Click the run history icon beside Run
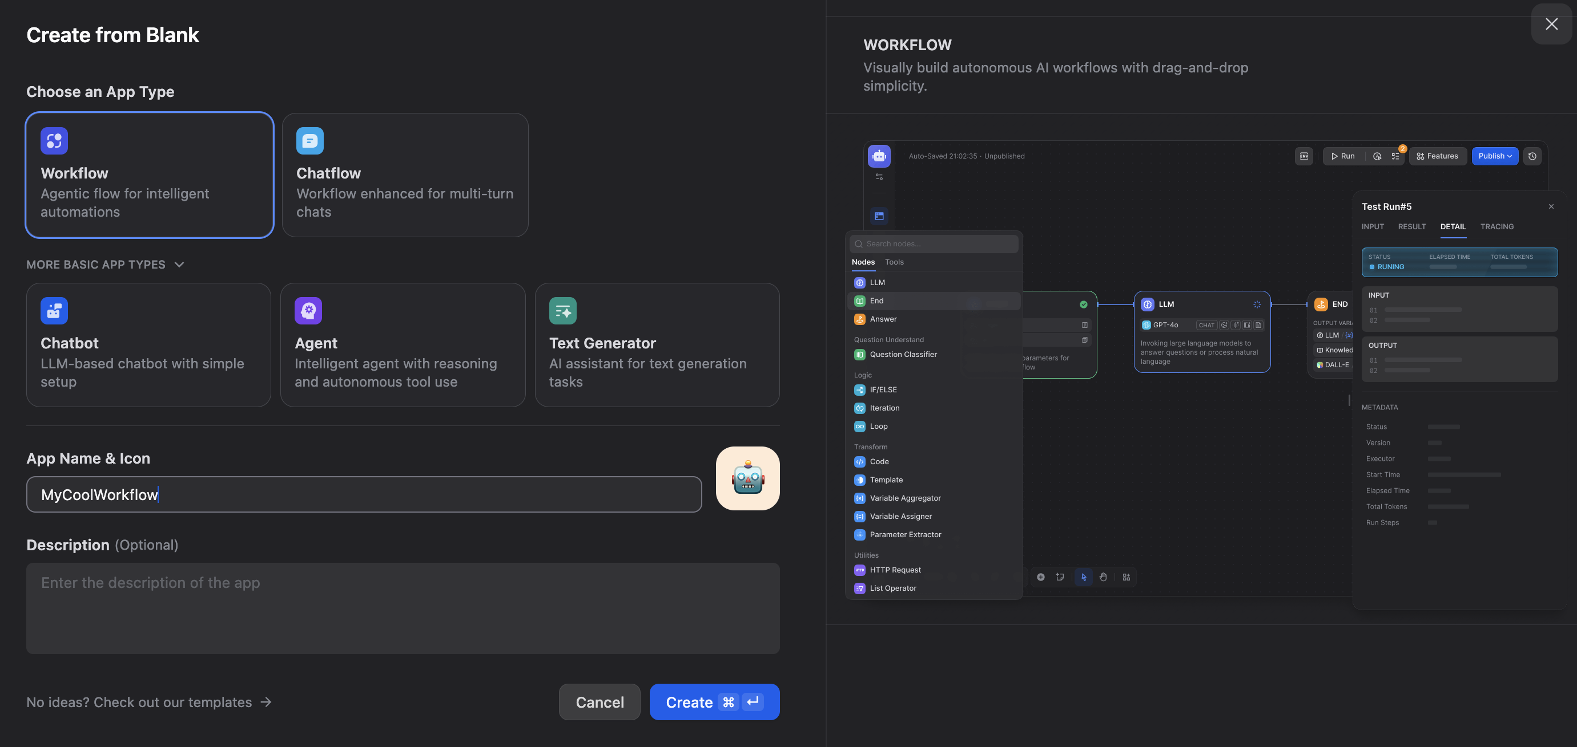This screenshot has height=747, width=1577. coord(1377,156)
